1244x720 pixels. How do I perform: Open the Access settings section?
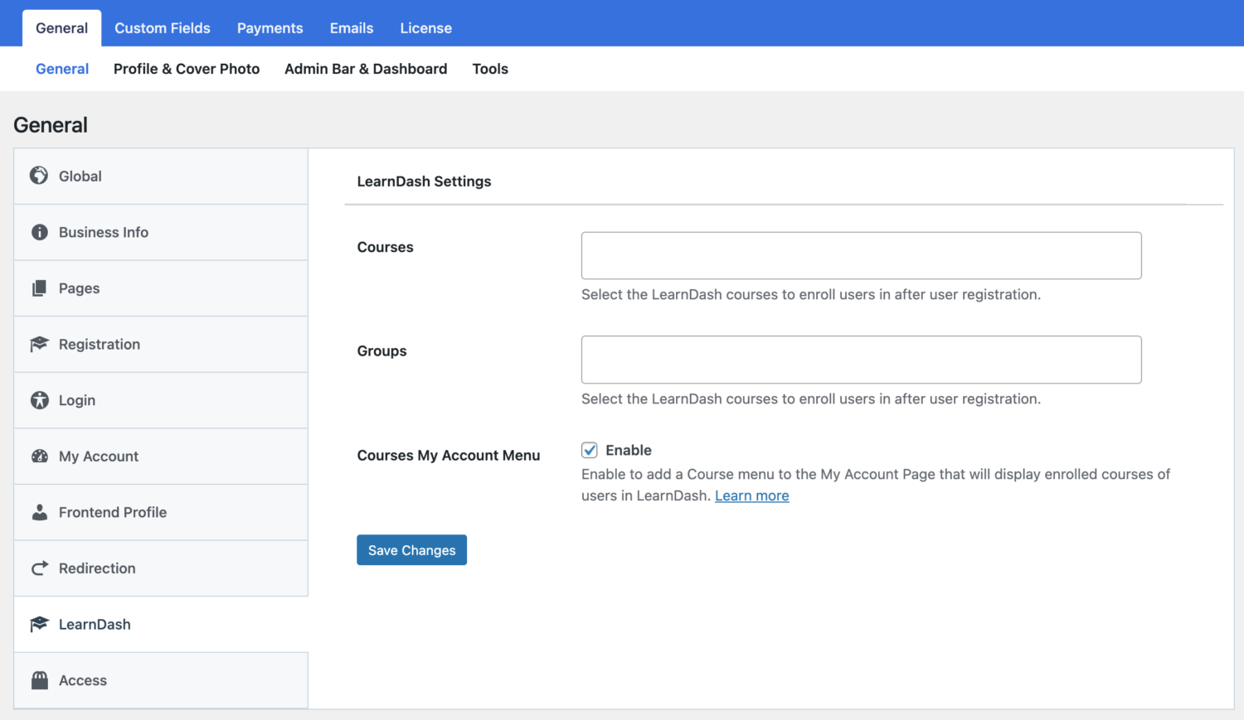pyautogui.click(x=161, y=680)
